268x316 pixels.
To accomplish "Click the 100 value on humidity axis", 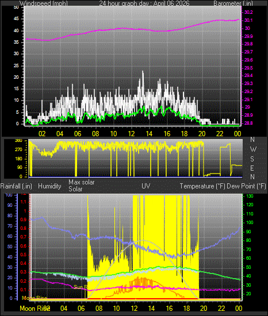I will [x=9, y=195].
